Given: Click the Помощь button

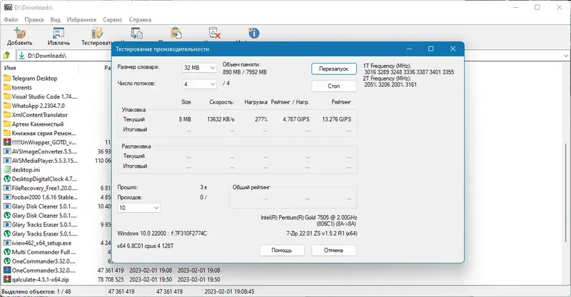Looking at the screenshot, I should 282,251.
